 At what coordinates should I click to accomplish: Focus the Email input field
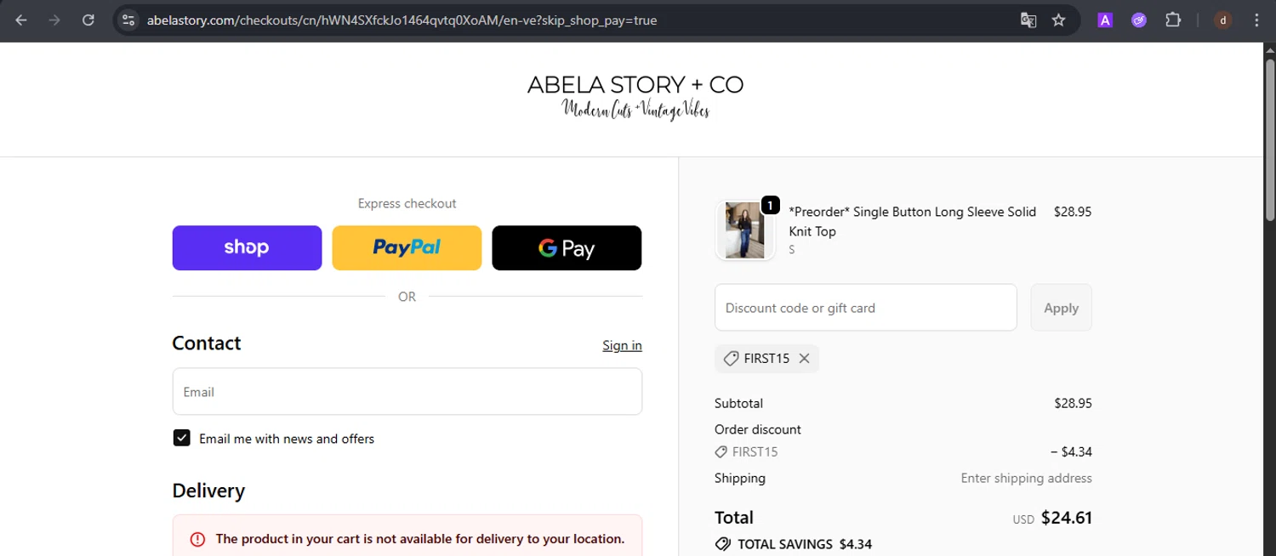(x=407, y=392)
